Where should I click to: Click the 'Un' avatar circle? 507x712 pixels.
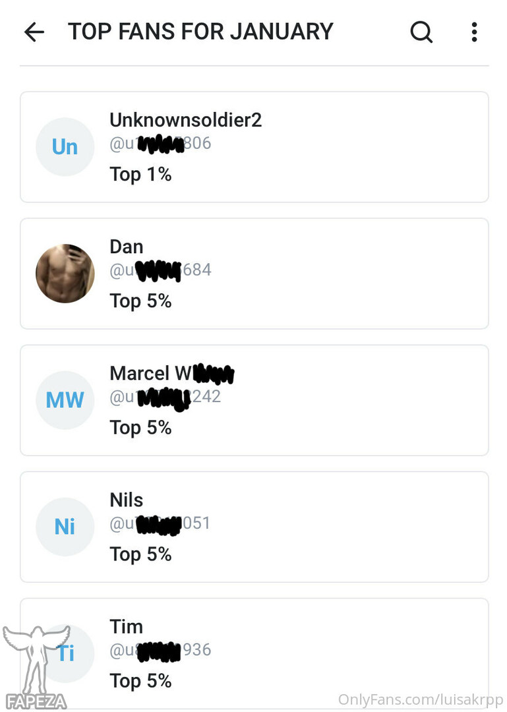click(x=65, y=147)
